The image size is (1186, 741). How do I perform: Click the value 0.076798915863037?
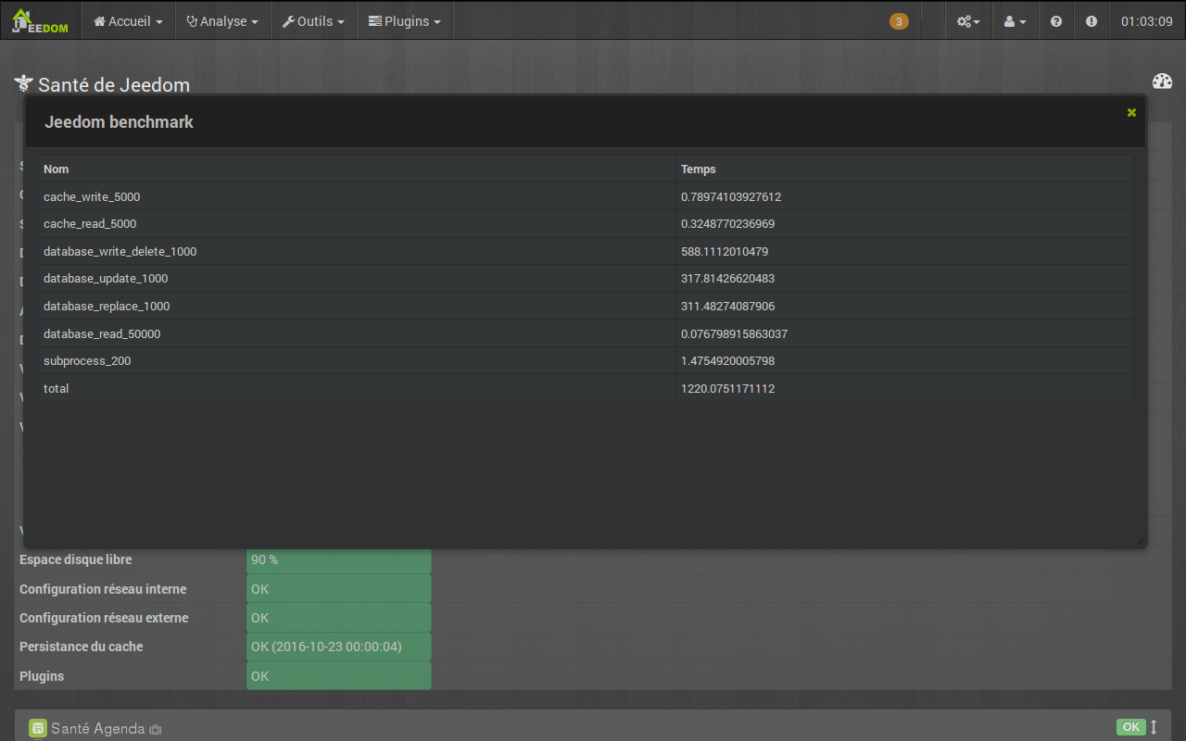click(734, 333)
